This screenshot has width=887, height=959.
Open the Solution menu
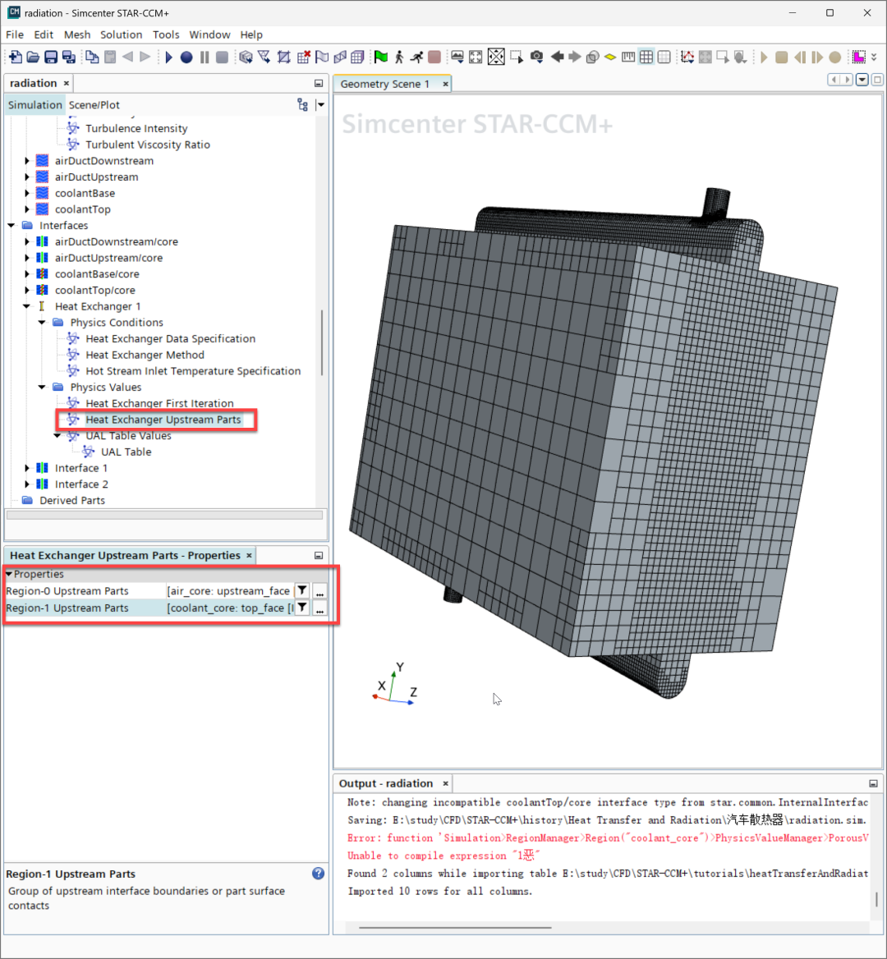[121, 34]
